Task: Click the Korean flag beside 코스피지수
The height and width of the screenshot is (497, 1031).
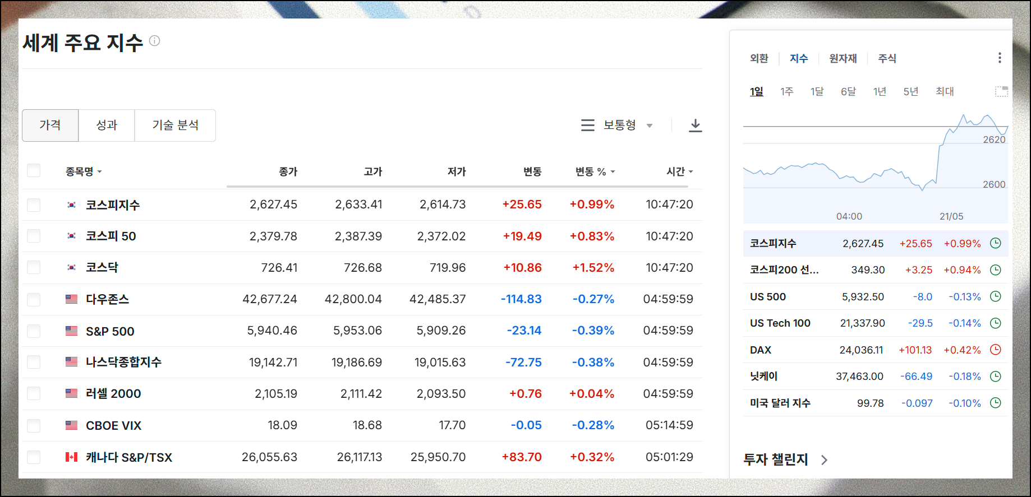Action: click(x=71, y=205)
